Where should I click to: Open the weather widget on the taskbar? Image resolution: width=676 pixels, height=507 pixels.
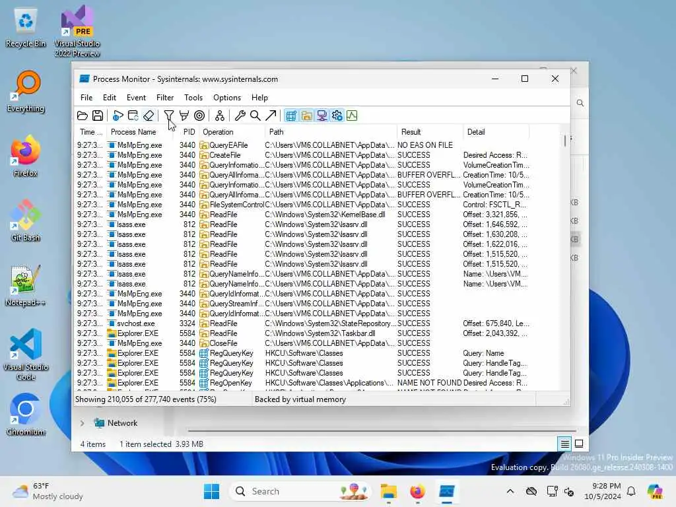pyautogui.click(x=48, y=491)
